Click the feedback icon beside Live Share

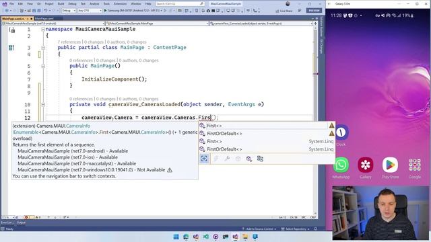[299, 11]
